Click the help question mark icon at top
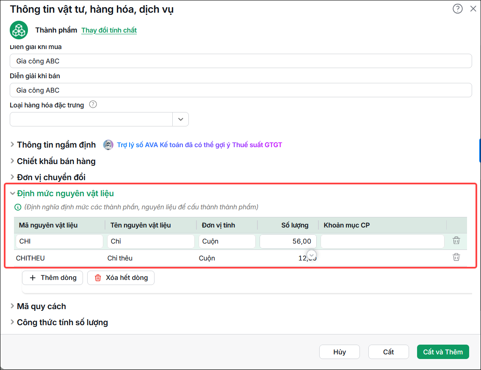 coord(457,9)
